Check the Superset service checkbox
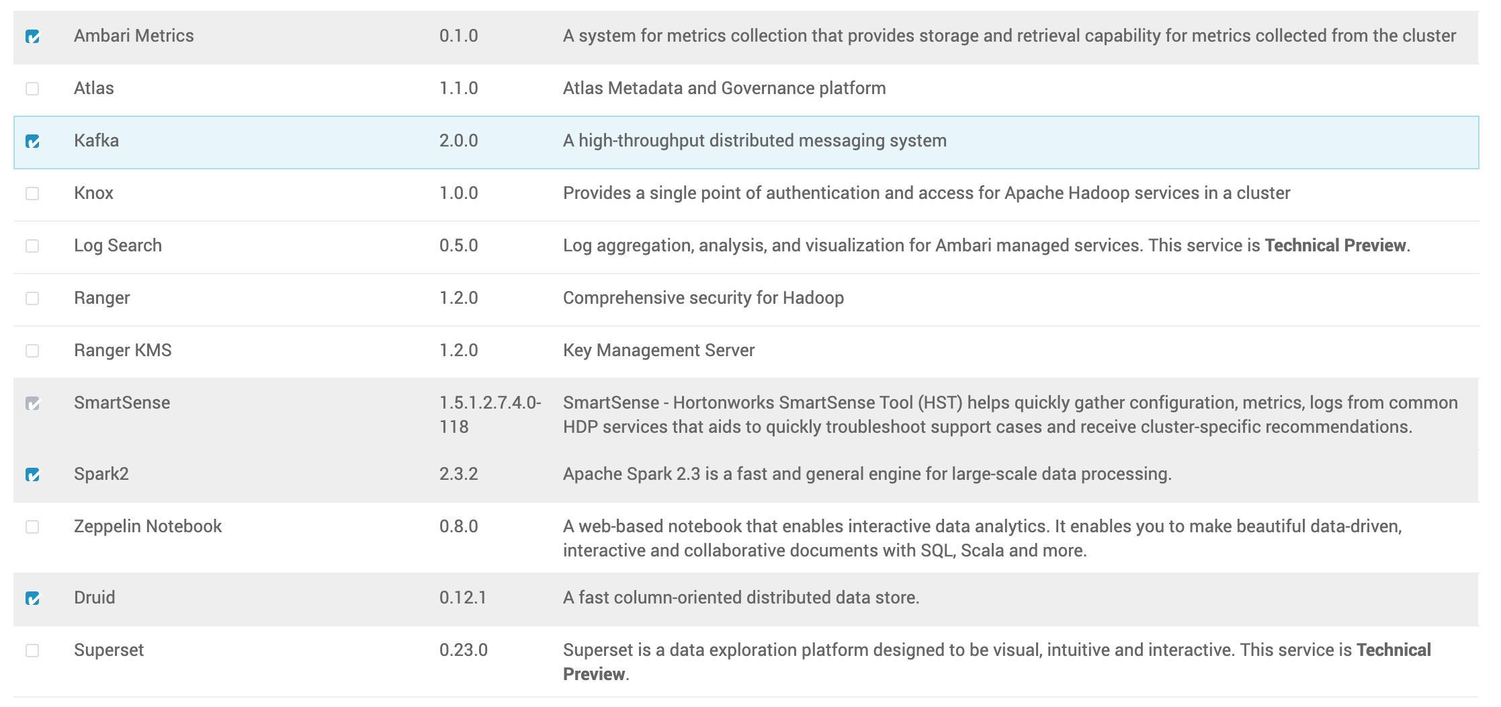This screenshot has height=707, width=1501. click(32, 651)
